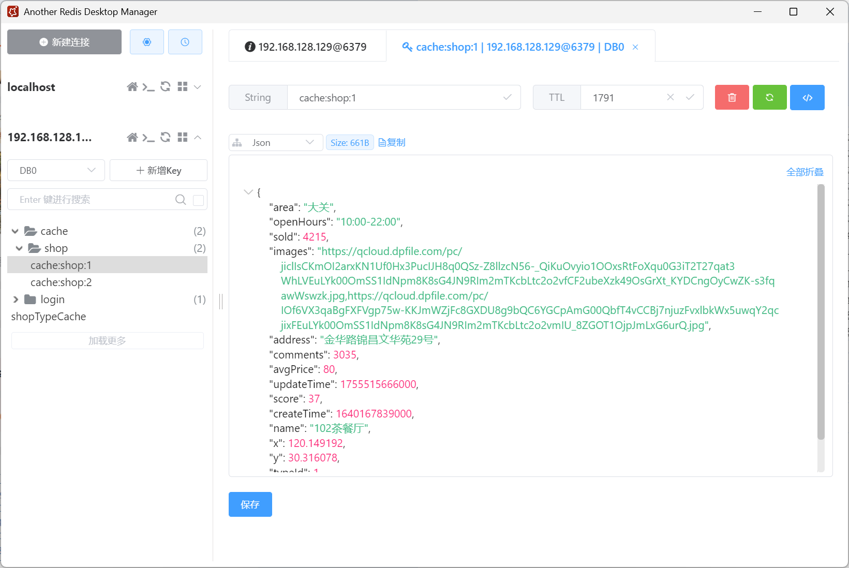The image size is (849, 568).
Task: Click the green refresh key button
Action: [769, 97]
